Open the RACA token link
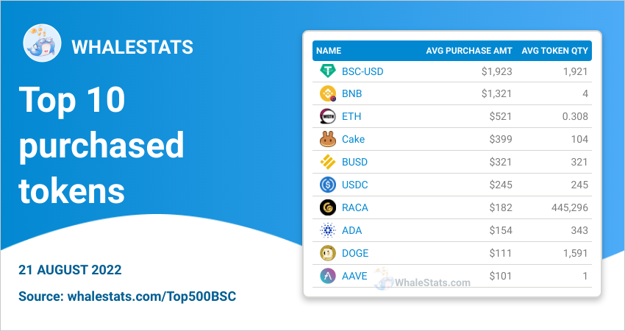625x331 pixels. click(354, 207)
